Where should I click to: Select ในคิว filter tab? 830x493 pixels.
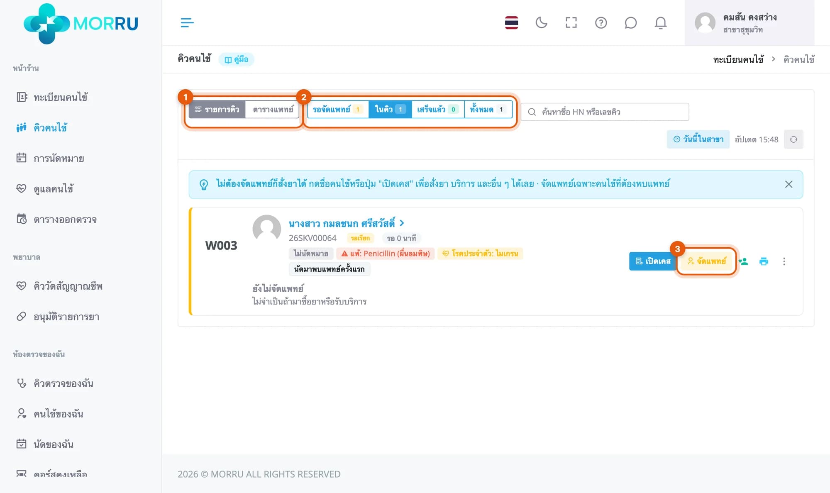[390, 110]
